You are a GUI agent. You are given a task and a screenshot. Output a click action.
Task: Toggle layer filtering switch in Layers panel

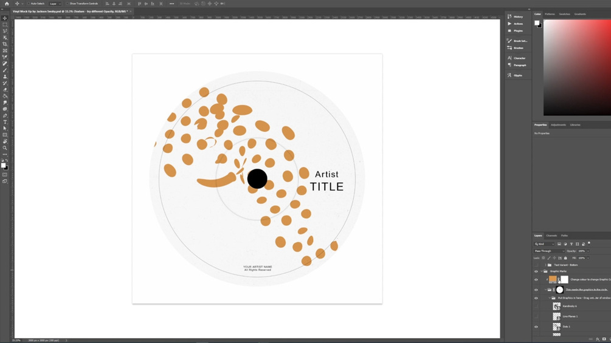point(589,243)
